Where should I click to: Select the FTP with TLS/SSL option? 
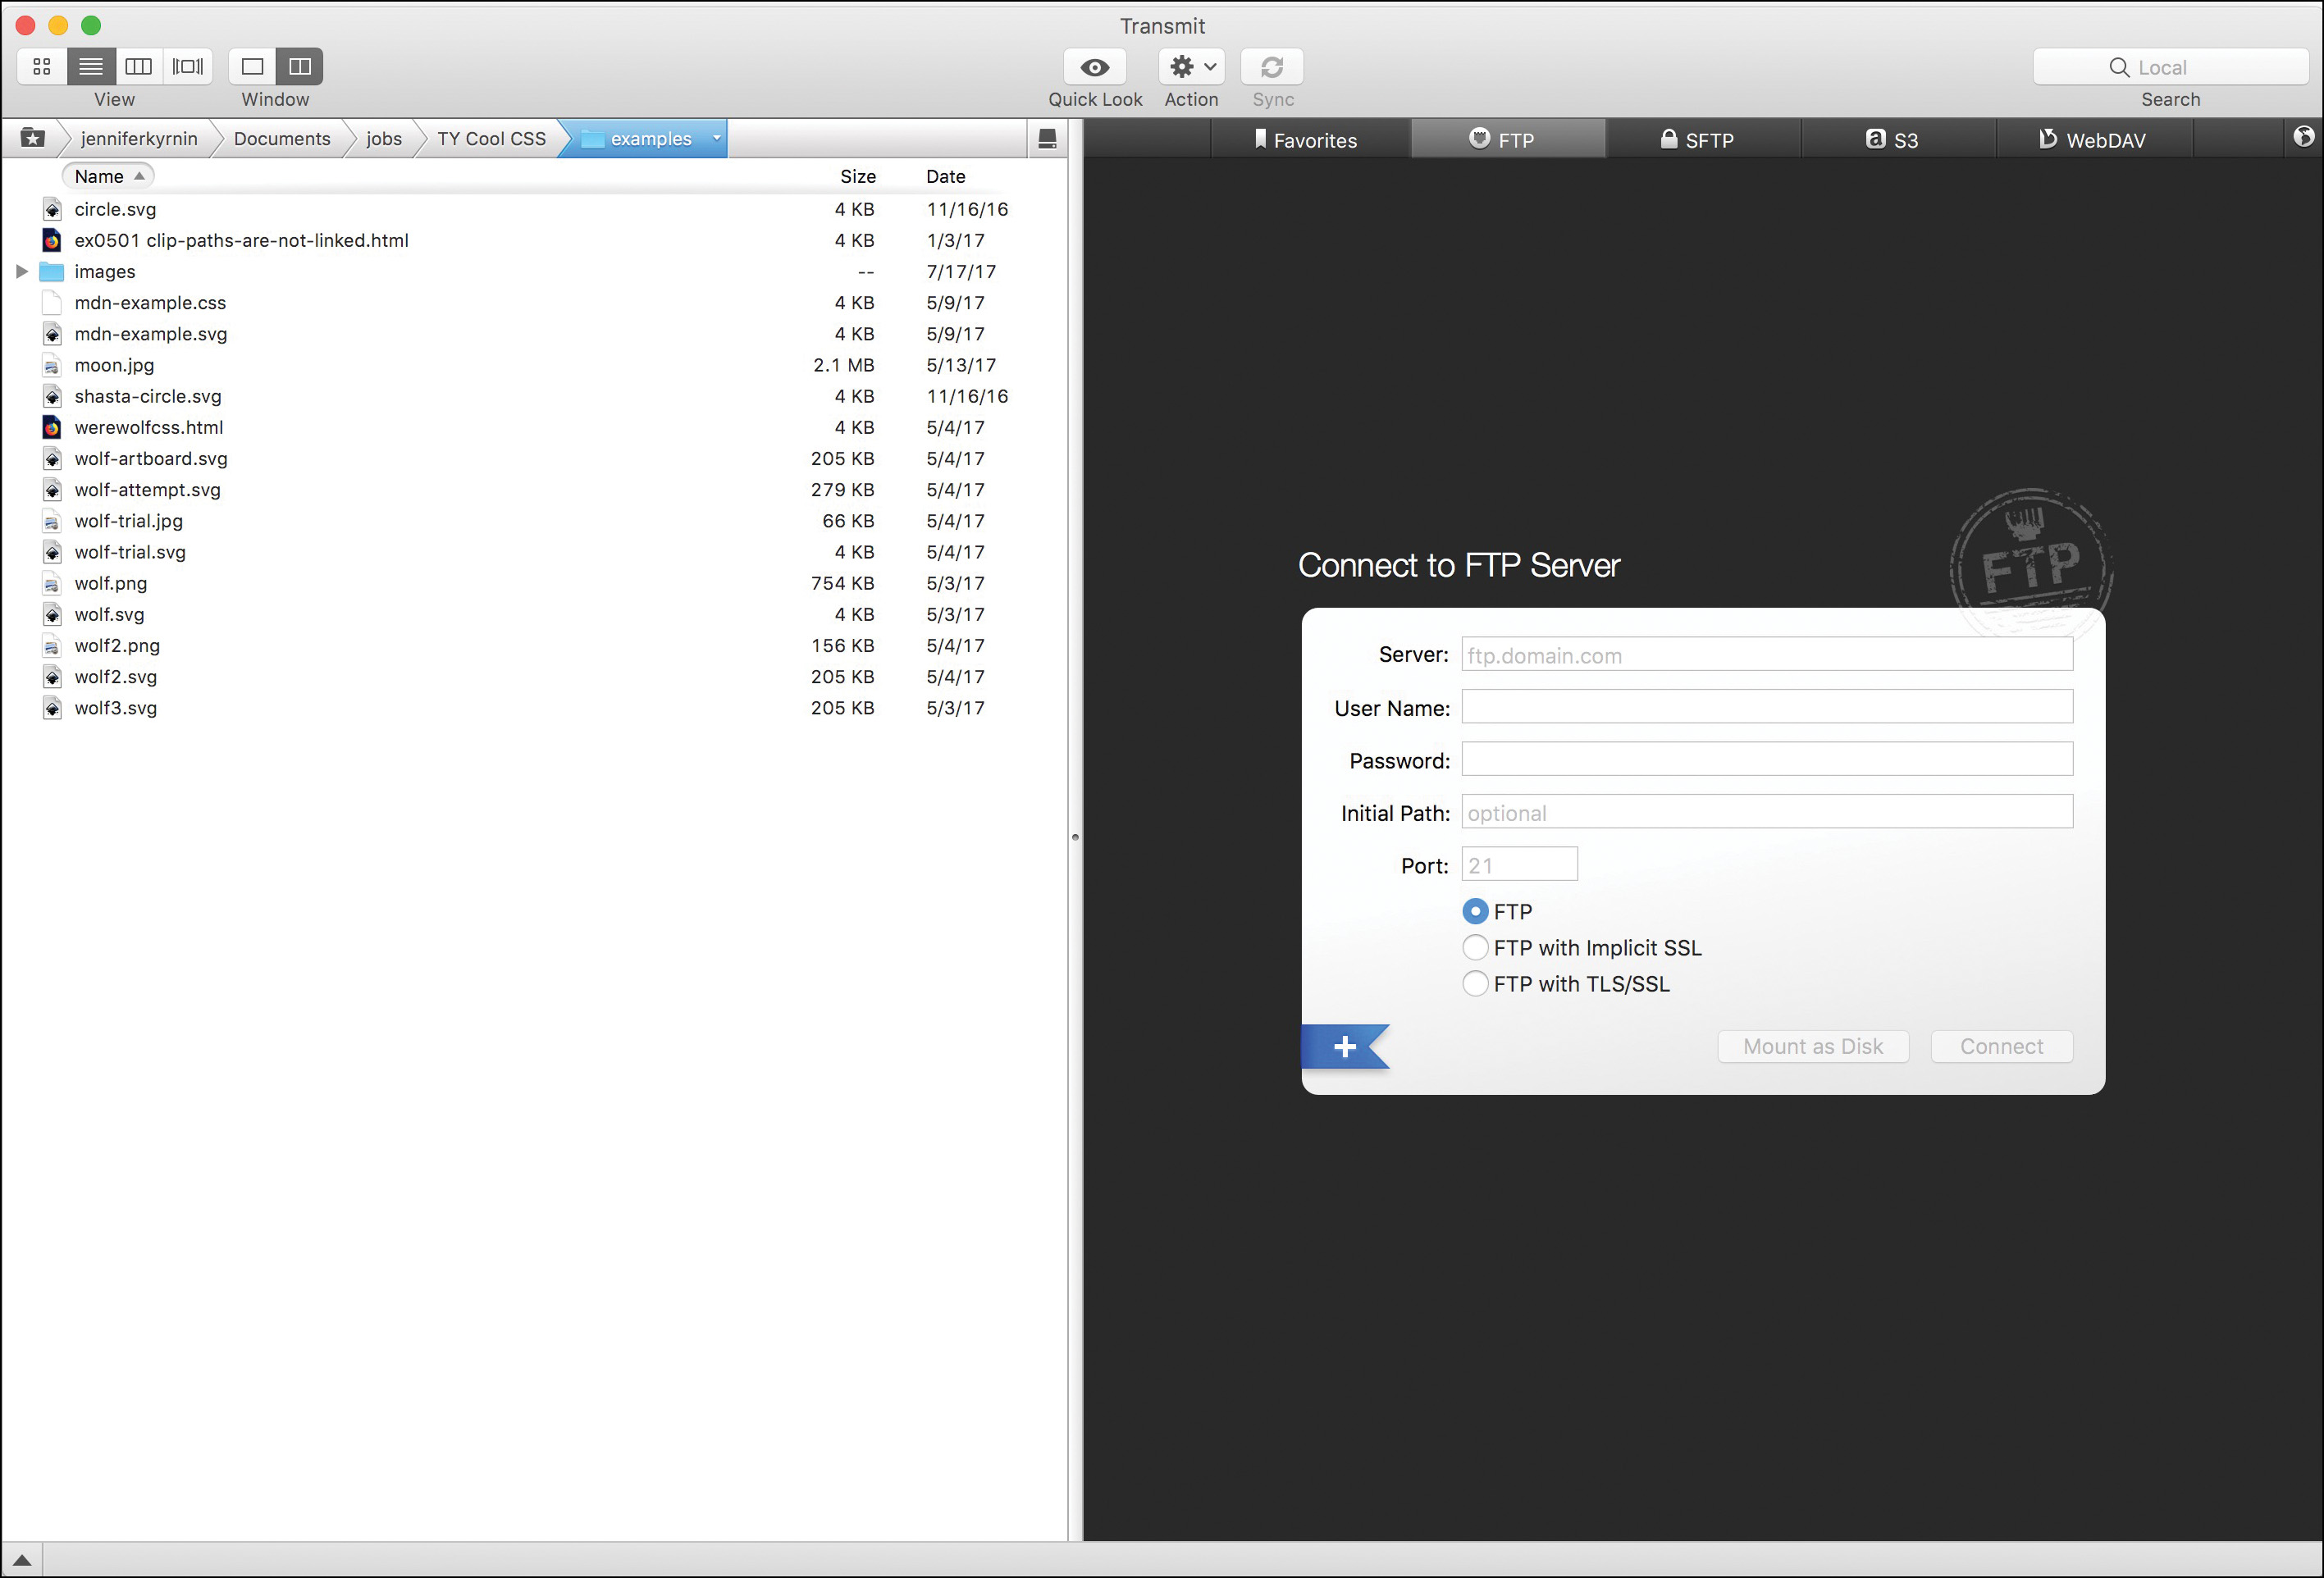tap(1475, 984)
